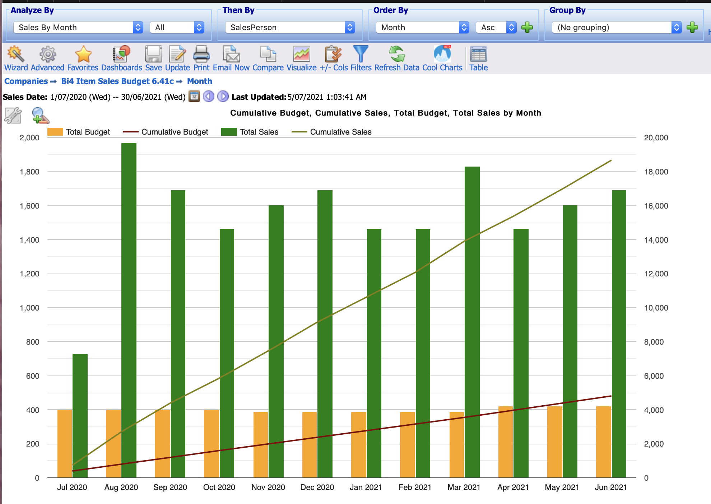
Task: Click the Cool Charts label
Action: (442, 67)
